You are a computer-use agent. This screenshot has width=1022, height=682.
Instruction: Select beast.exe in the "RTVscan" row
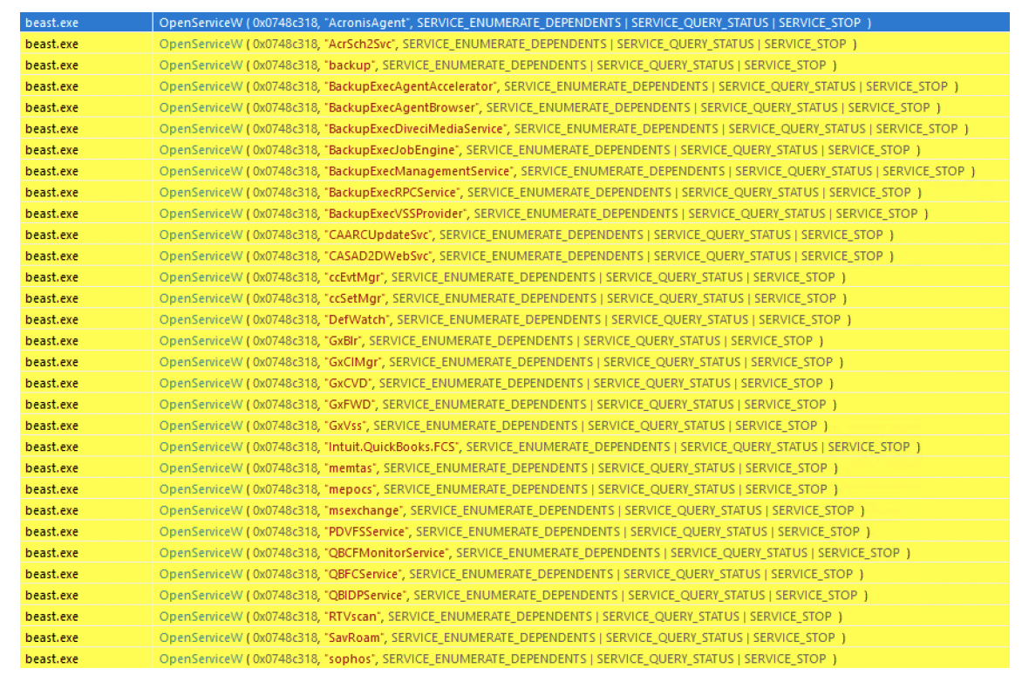tap(52, 617)
